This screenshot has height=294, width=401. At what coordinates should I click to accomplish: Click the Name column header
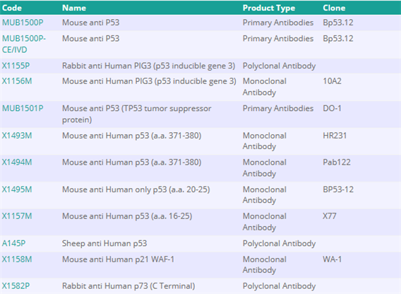click(74, 8)
